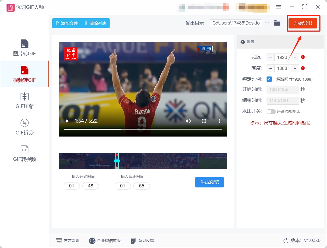Click the 结束时间 field 114.5130
Image resolution: width=327 pixels, height=248 pixels.
[x=283, y=101]
